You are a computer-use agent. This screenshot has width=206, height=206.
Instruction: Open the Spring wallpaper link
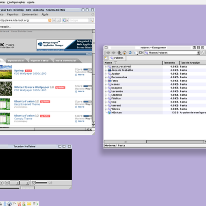click(19, 71)
